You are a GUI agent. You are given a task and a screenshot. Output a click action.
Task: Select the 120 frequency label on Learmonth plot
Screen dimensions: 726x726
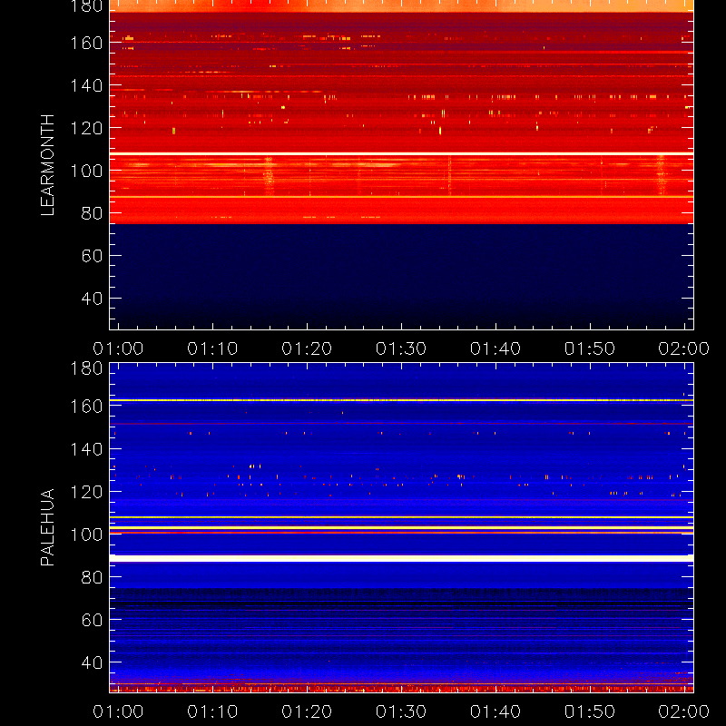(86, 128)
